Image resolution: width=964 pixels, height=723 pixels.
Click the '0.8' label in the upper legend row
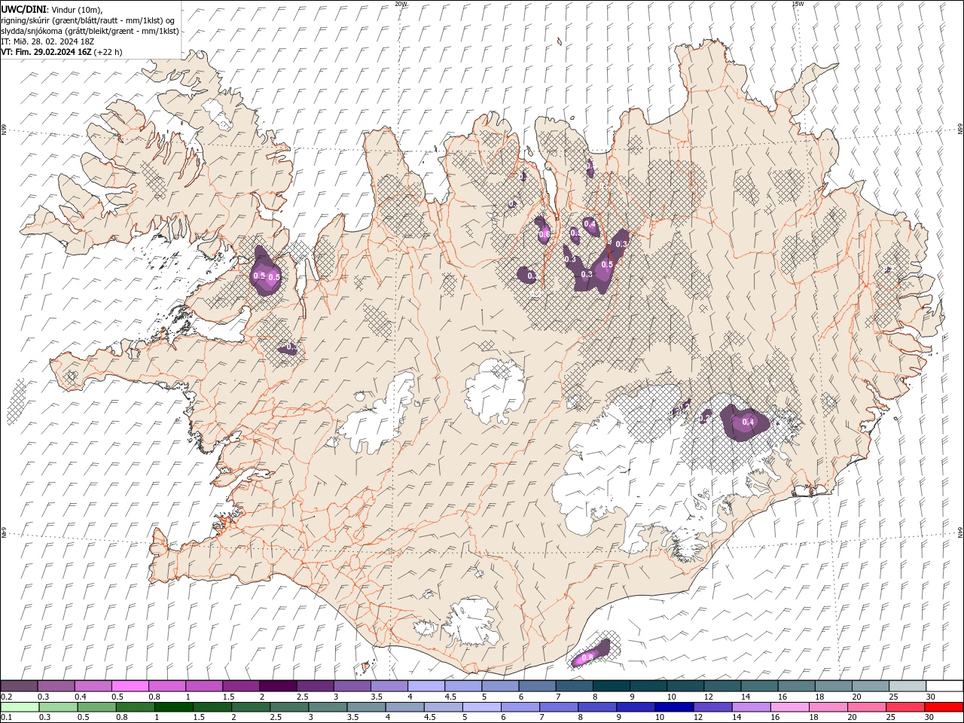[x=155, y=697]
